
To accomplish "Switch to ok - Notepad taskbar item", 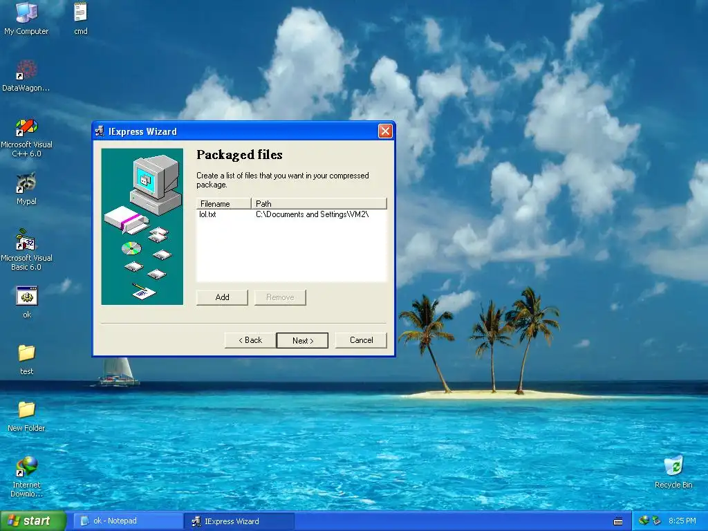I will click(x=128, y=521).
